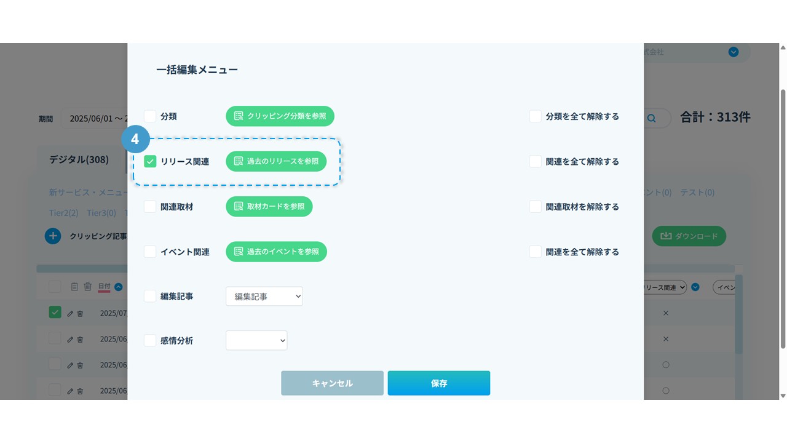Viewport: 787px width, 443px height.
Task: Uncheck the リリース関連 checkbox
Action: point(150,161)
